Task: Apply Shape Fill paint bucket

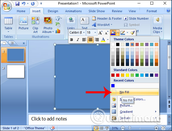Action: point(113,33)
